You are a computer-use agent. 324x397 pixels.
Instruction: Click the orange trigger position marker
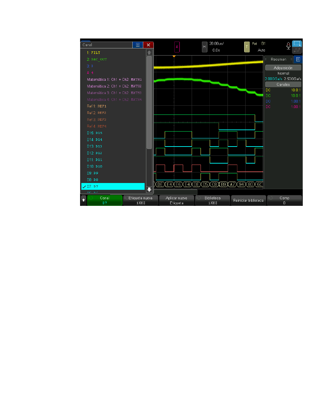174,56
